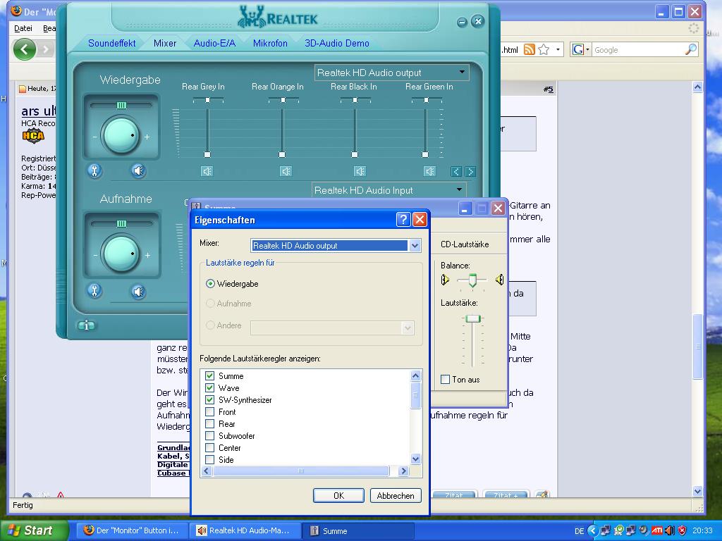This screenshot has width=722, height=541.
Task: Uncheck the Wave checkbox
Action: (210, 388)
